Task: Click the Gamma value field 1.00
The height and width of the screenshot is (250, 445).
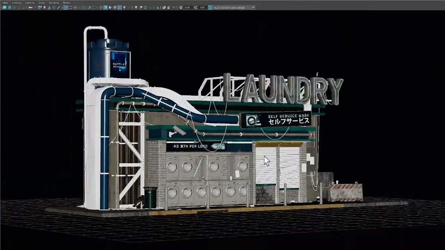Action: pos(202,7)
